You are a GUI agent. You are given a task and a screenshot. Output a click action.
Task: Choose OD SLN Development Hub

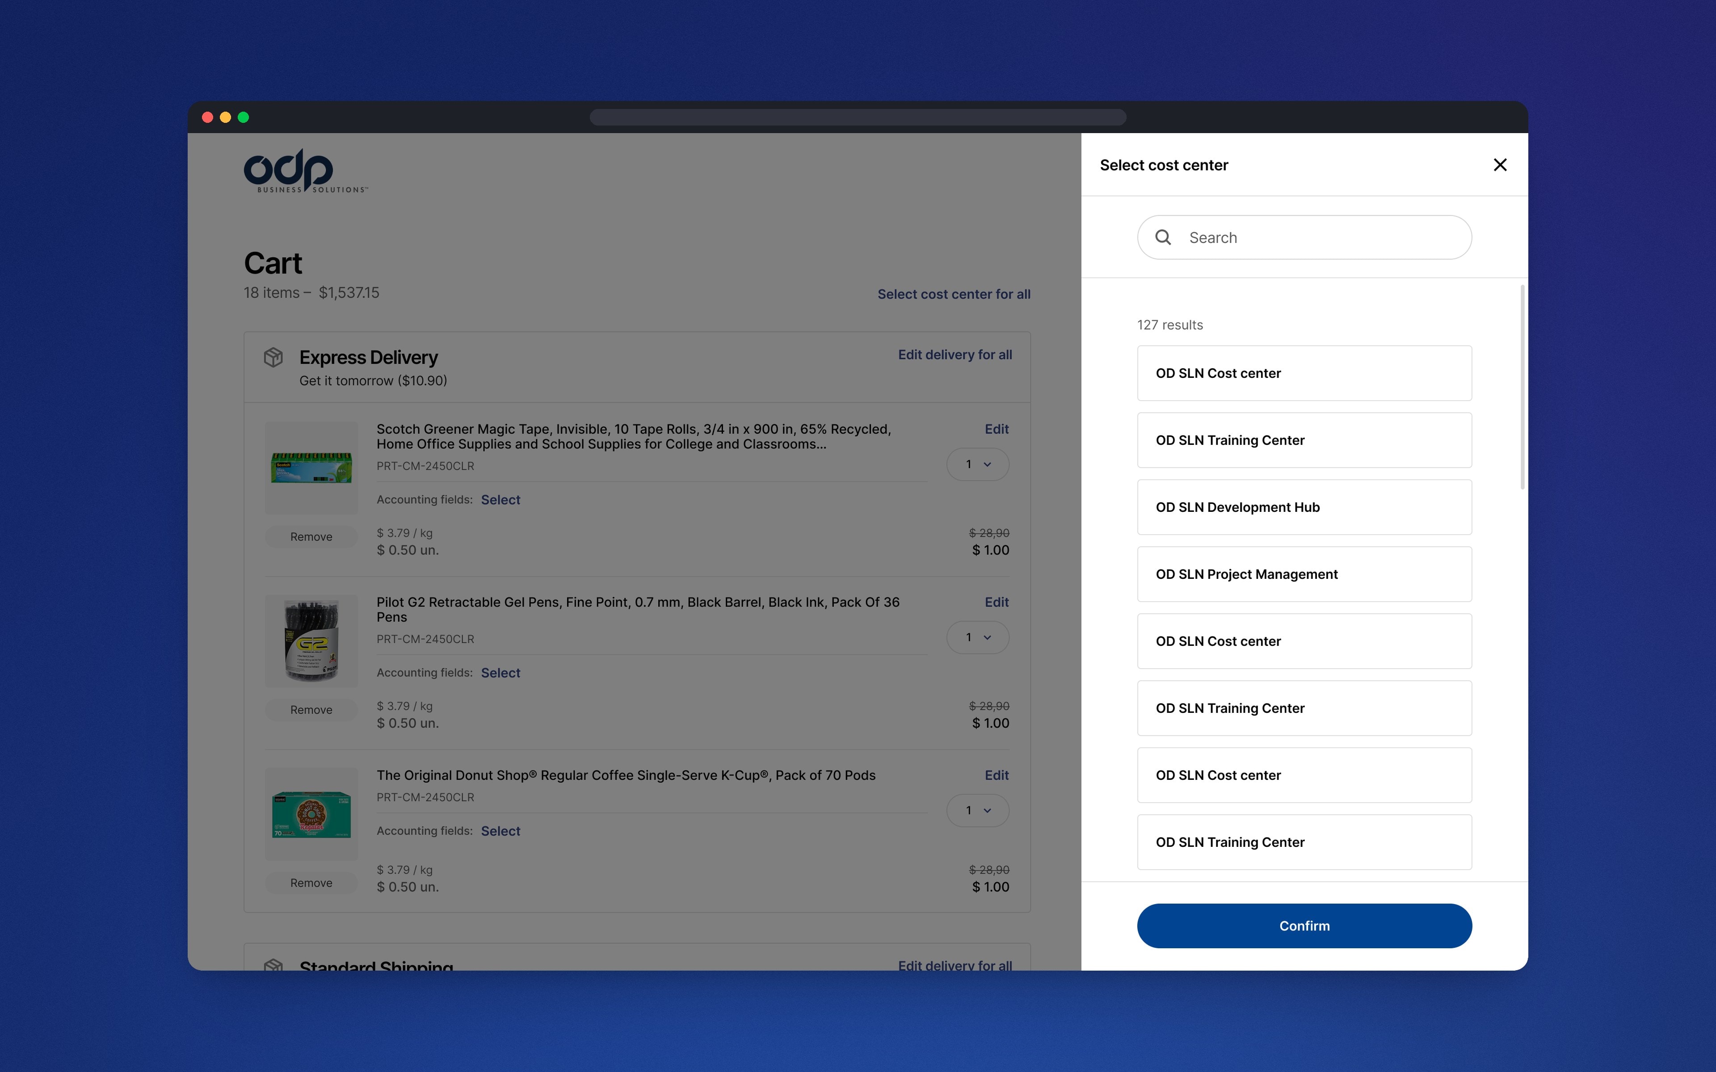tap(1304, 507)
